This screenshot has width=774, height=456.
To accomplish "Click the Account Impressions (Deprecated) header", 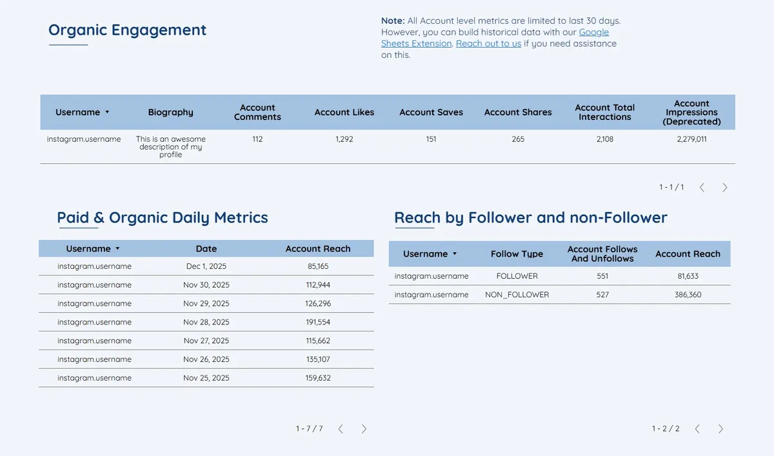I will 691,112.
